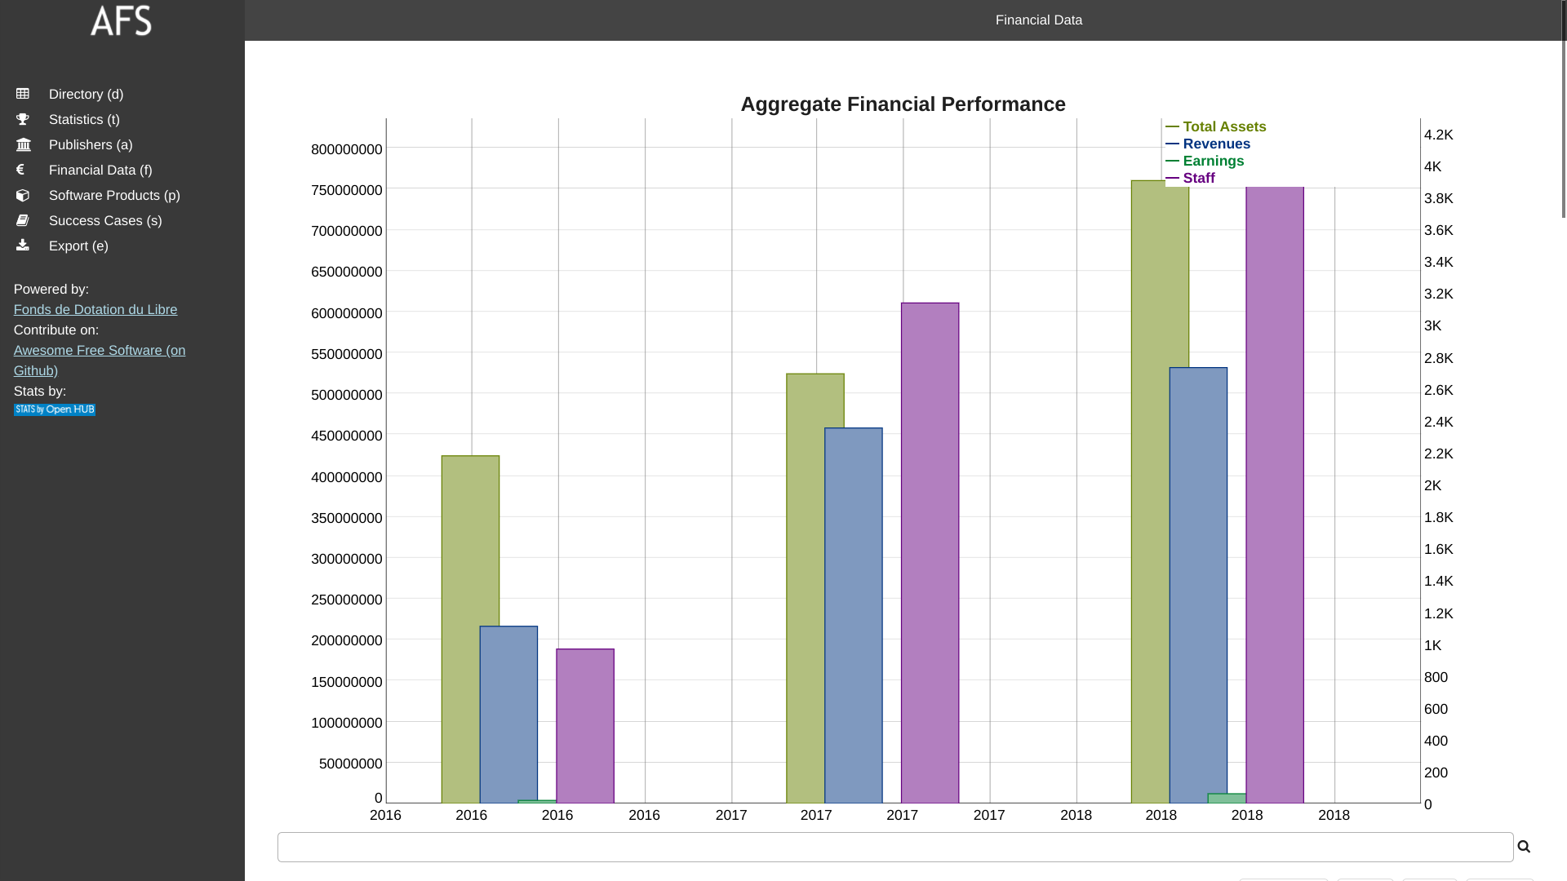Open Software Products (p) menu item
Image resolution: width=1567 pixels, height=881 pixels.
(x=122, y=196)
